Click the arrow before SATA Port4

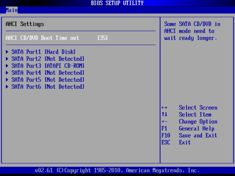pyautogui.click(x=7, y=73)
